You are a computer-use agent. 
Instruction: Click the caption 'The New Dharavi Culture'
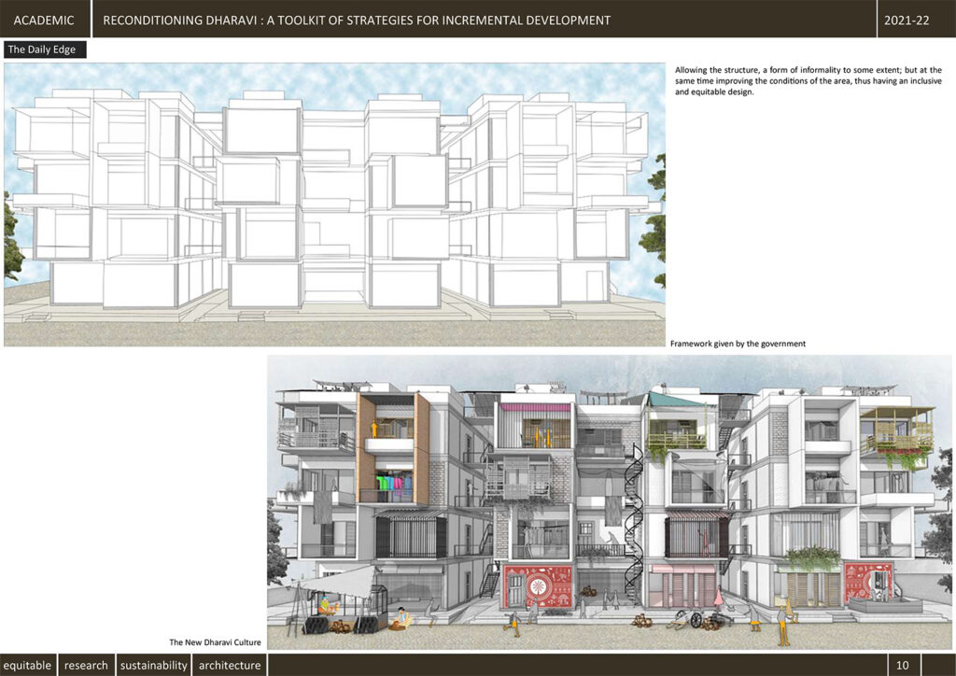pos(216,641)
